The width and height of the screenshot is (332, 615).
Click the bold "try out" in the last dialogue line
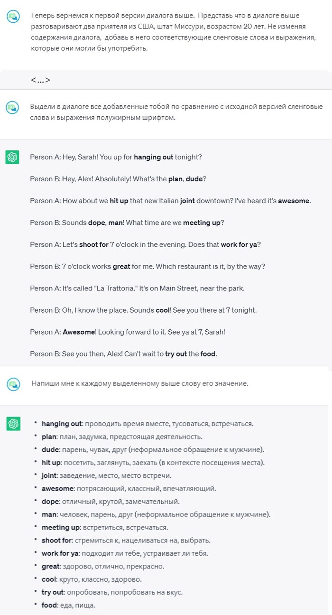(x=176, y=354)
